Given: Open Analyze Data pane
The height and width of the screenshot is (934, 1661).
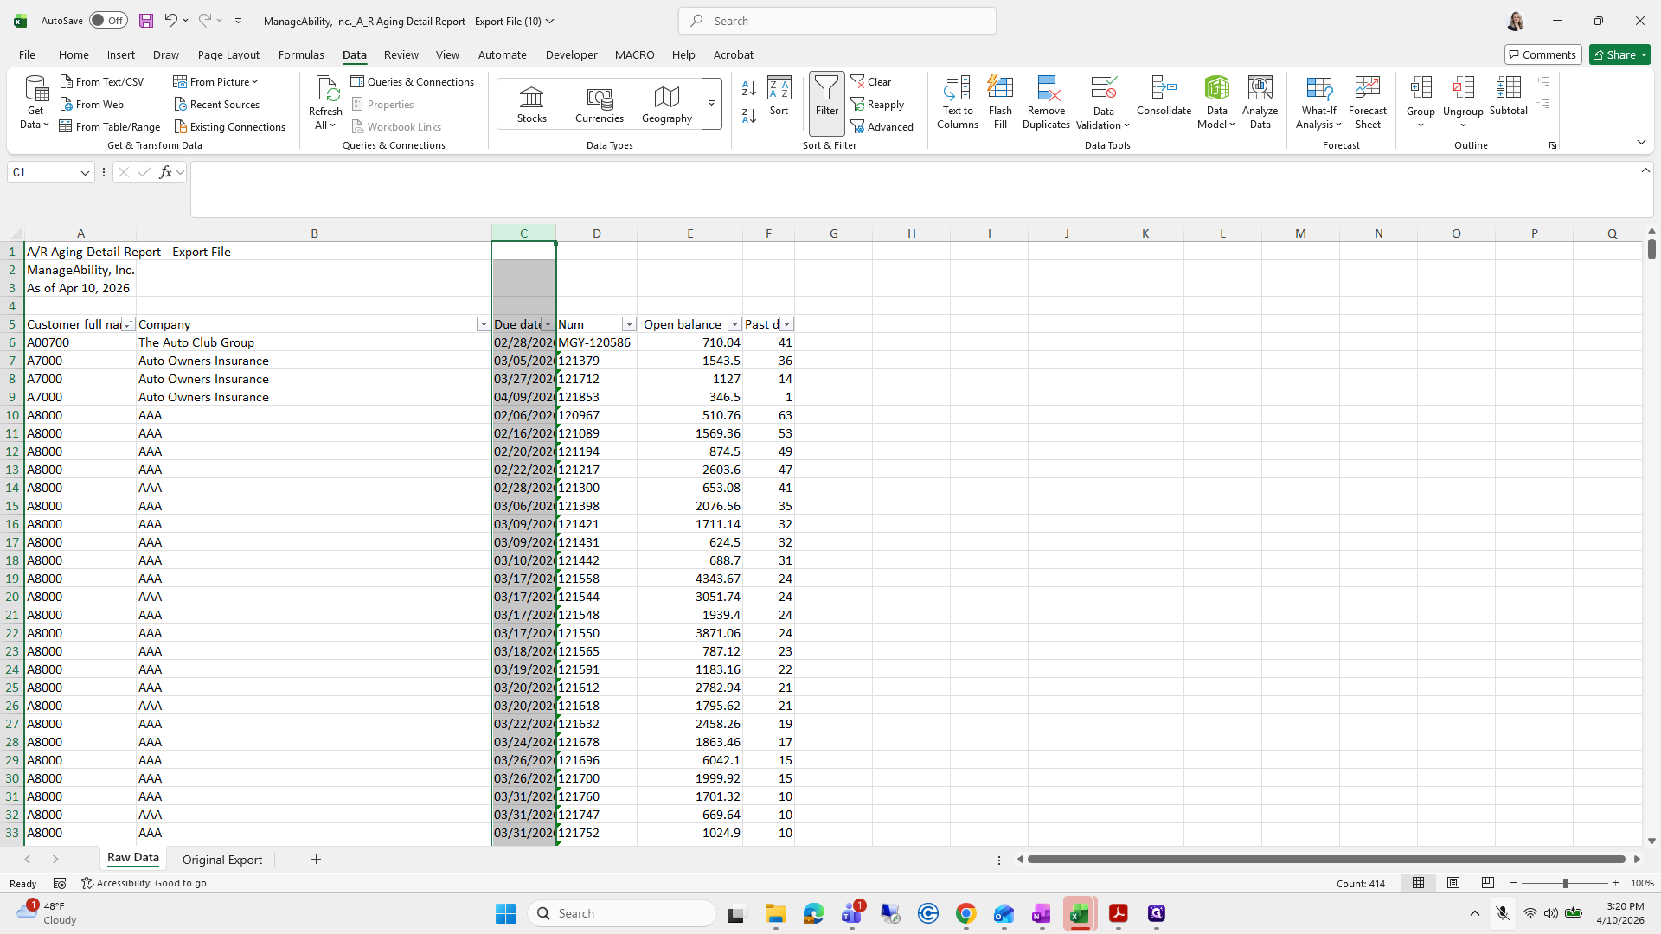Looking at the screenshot, I should (1260, 102).
